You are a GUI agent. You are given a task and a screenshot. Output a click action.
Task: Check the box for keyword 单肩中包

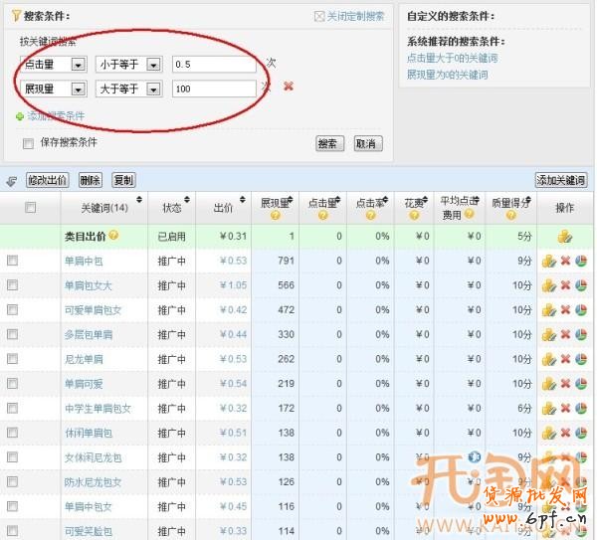(13, 261)
